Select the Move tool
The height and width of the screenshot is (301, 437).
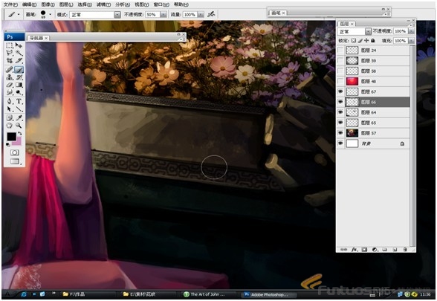pos(19,45)
